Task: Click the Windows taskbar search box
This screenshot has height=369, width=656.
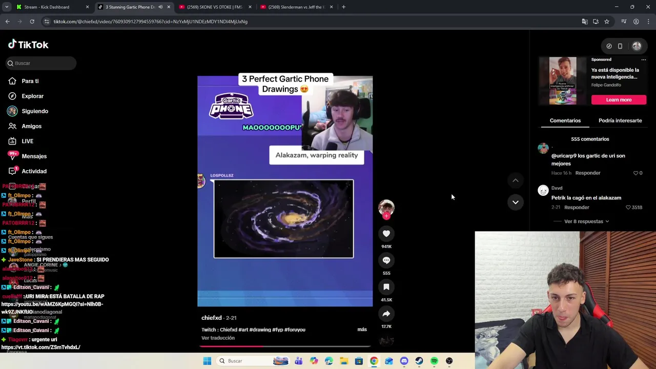Action: (x=252, y=361)
